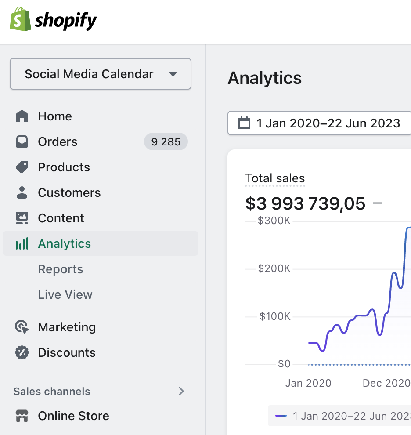Click the Home house icon
Viewport: 411px width, 435px height.
click(x=22, y=116)
